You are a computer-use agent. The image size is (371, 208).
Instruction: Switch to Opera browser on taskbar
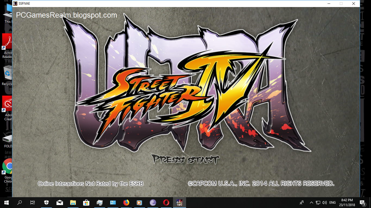point(166,202)
